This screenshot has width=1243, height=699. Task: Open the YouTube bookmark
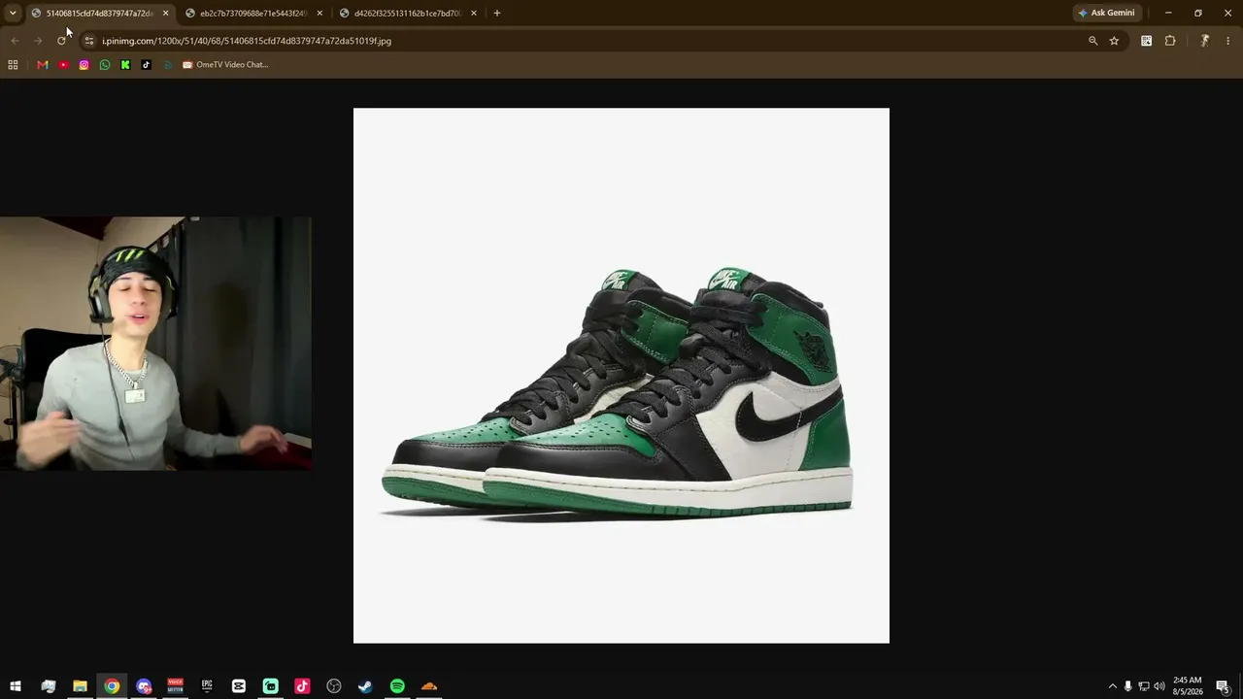63,65
